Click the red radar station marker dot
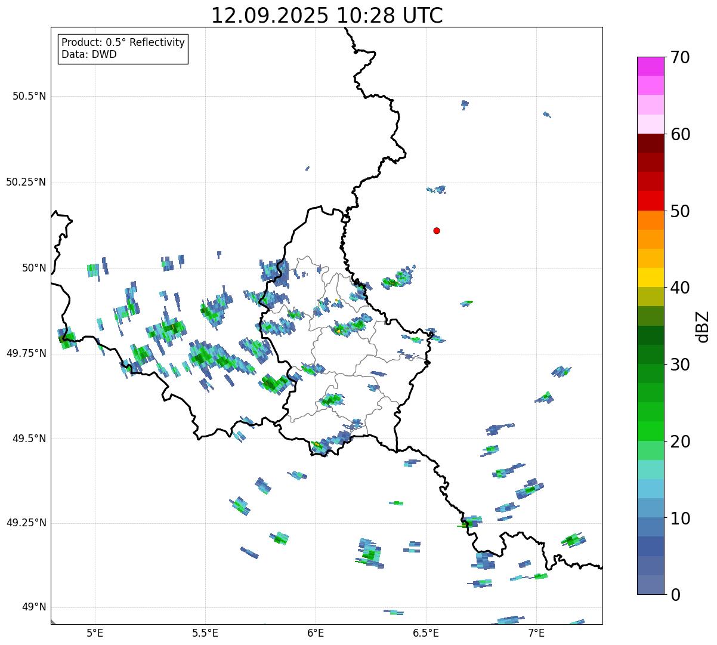The height and width of the screenshot is (645, 717). (437, 231)
